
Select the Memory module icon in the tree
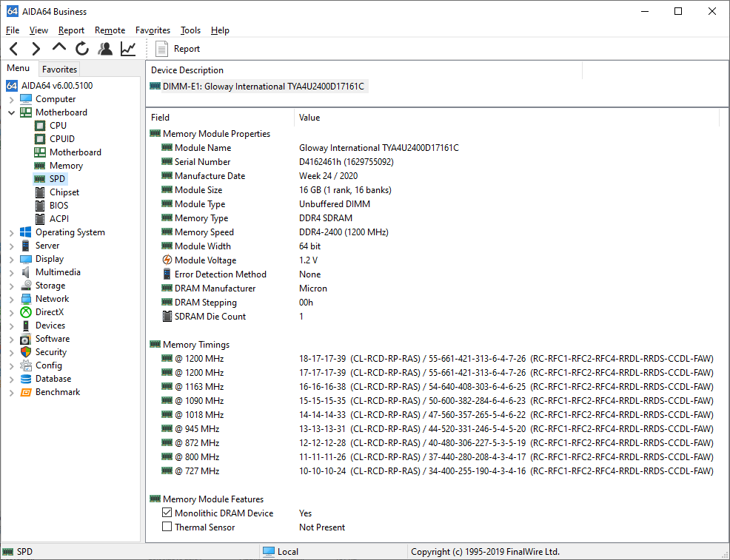tap(40, 166)
